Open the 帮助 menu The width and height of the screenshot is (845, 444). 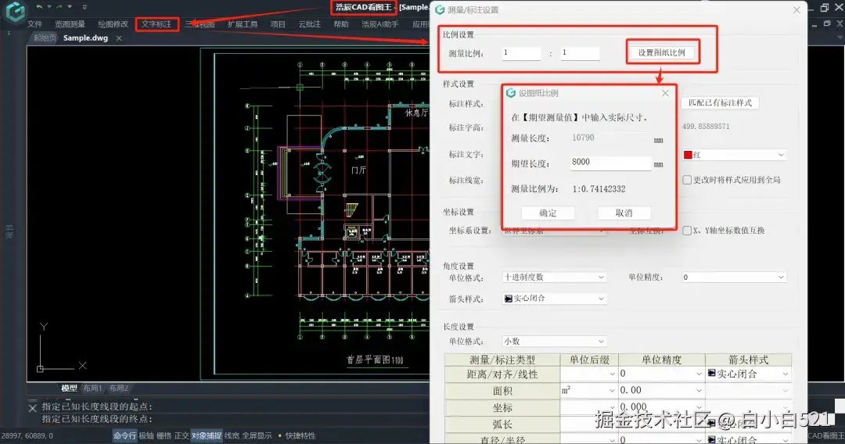tap(341, 24)
